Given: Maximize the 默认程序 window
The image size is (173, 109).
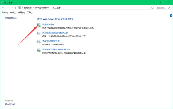Looking at the screenshot, I should click(x=161, y=2).
